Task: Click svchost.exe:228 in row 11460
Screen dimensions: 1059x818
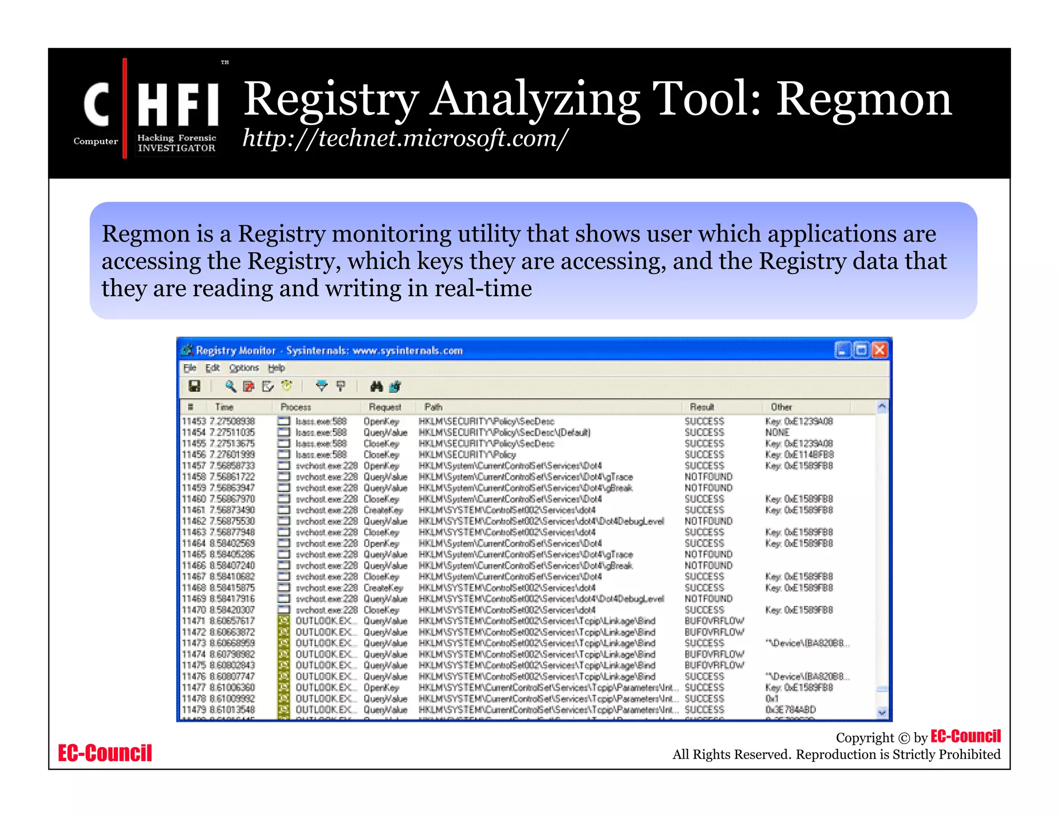Action: click(x=327, y=499)
